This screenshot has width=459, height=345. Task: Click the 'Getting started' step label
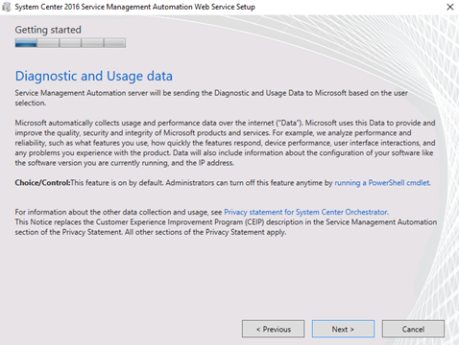point(48,30)
